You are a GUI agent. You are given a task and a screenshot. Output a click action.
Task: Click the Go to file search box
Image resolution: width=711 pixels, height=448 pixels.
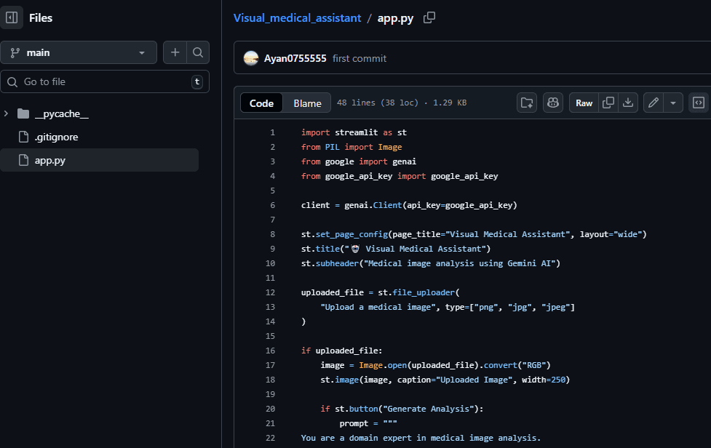coord(102,81)
